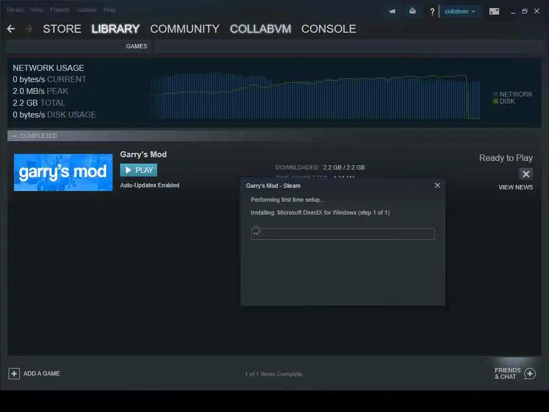Click the Auto-Updates Enabled text
This screenshot has height=412, width=549.
pyautogui.click(x=150, y=185)
